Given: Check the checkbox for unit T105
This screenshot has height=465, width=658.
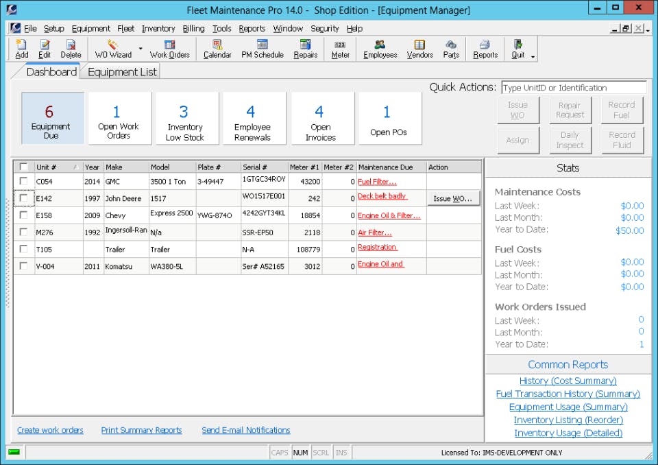Looking at the screenshot, I should (23, 249).
